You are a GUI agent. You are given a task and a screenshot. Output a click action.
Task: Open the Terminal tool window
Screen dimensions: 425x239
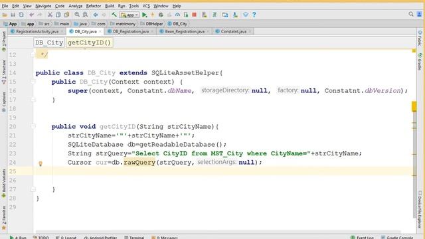click(x=134, y=237)
